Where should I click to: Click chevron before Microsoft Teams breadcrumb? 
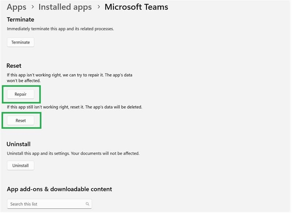tap(99, 7)
